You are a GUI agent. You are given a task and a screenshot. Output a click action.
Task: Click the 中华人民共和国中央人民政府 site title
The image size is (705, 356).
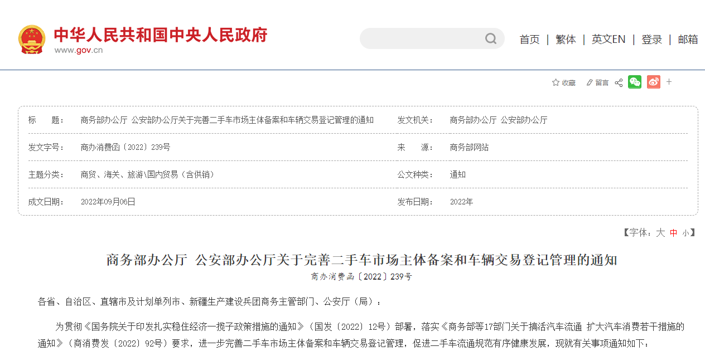pyautogui.click(x=161, y=35)
